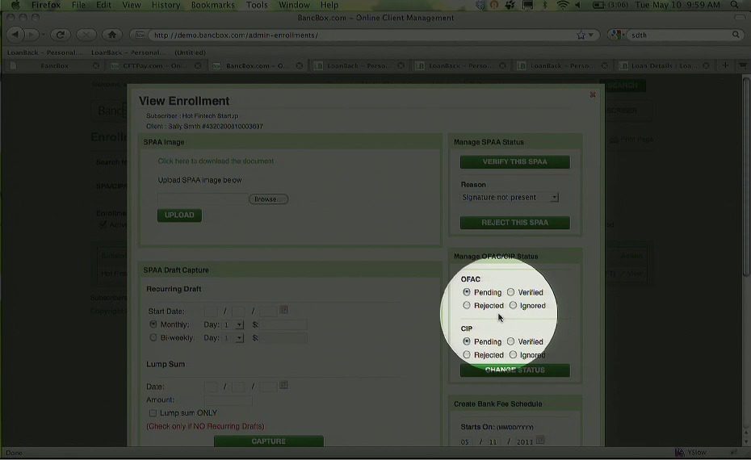Click the search magnifier in search box
Screen dimensions: 751x460
coord(736,35)
